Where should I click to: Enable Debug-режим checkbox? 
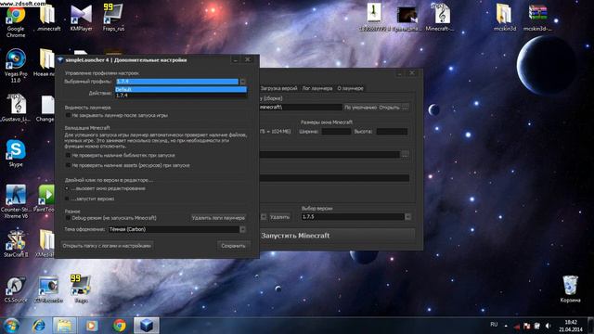(x=68, y=218)
